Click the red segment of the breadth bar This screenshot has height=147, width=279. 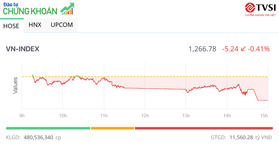coord(204,128)
